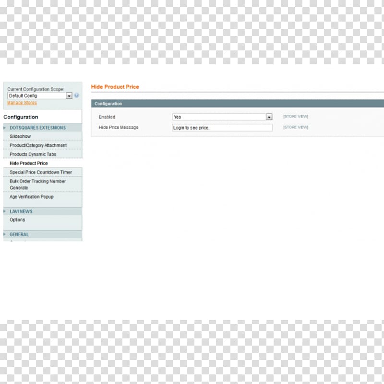Screen dimensions: 384x384
Task: Open the Slideshow configuration tab
Action: click(43, 136)
